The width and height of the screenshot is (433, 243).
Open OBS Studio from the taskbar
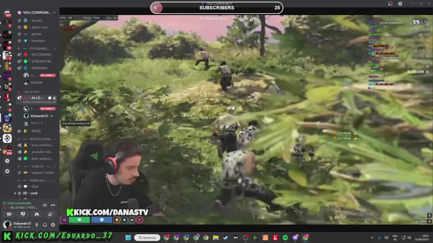[246, 238]
